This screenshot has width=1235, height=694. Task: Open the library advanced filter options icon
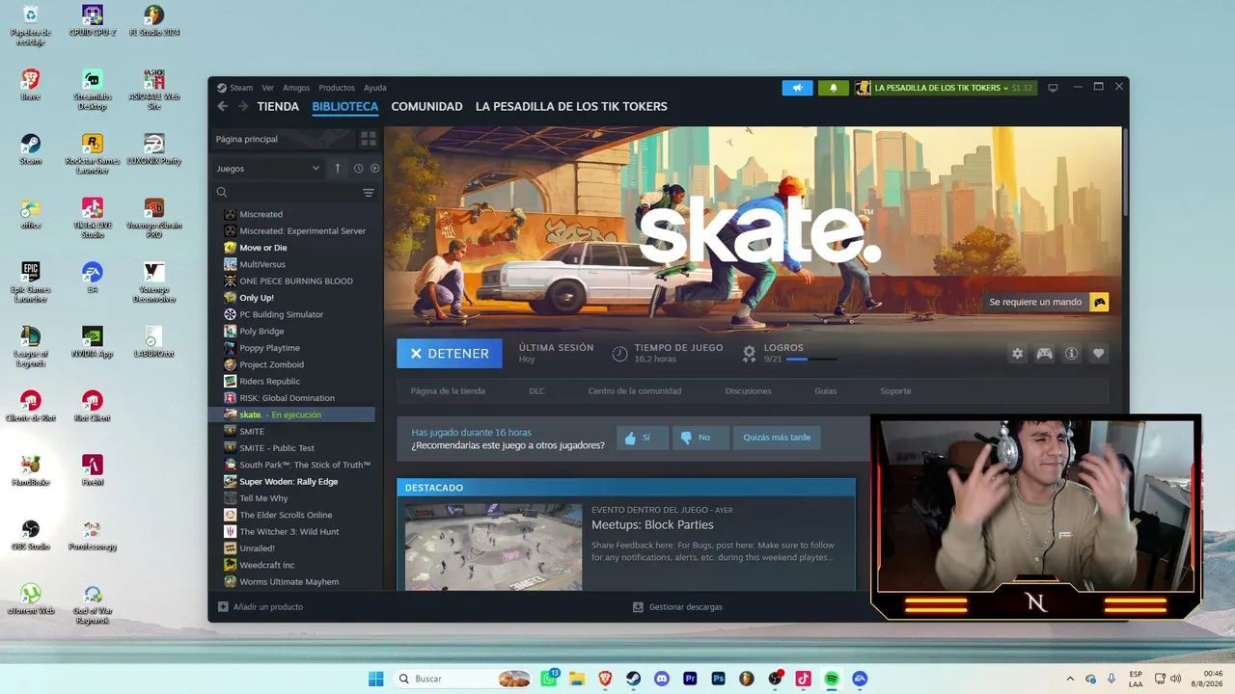pos(369,193)
